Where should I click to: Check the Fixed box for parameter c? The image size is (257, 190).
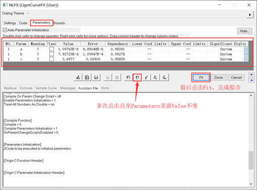coord(52,59)
